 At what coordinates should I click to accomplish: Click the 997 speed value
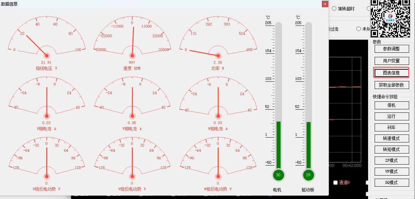132,62
